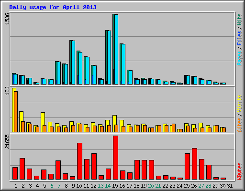The width and height of the screenshot is (245, 191).
Task: Click day 8 on the x-axis
Action: (x=66, y=186)
